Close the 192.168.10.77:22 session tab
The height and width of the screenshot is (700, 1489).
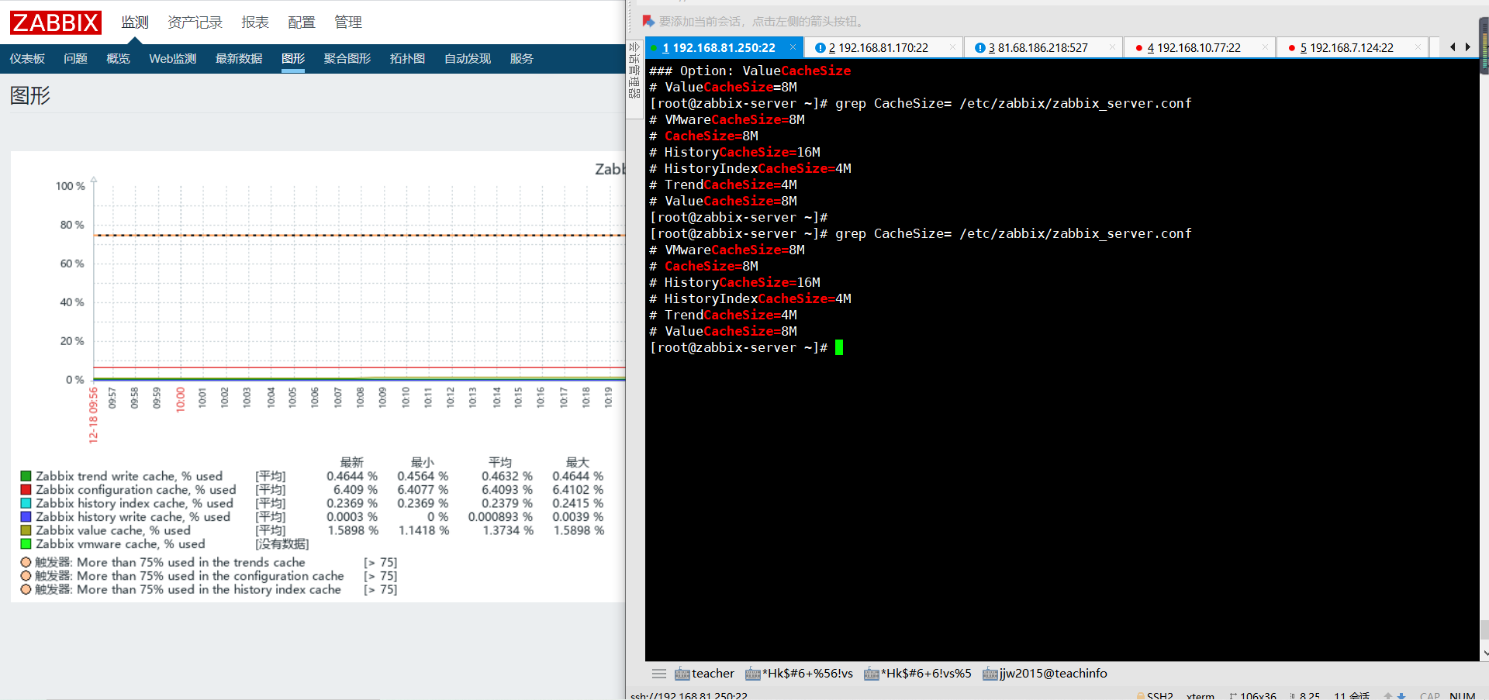1265,47
